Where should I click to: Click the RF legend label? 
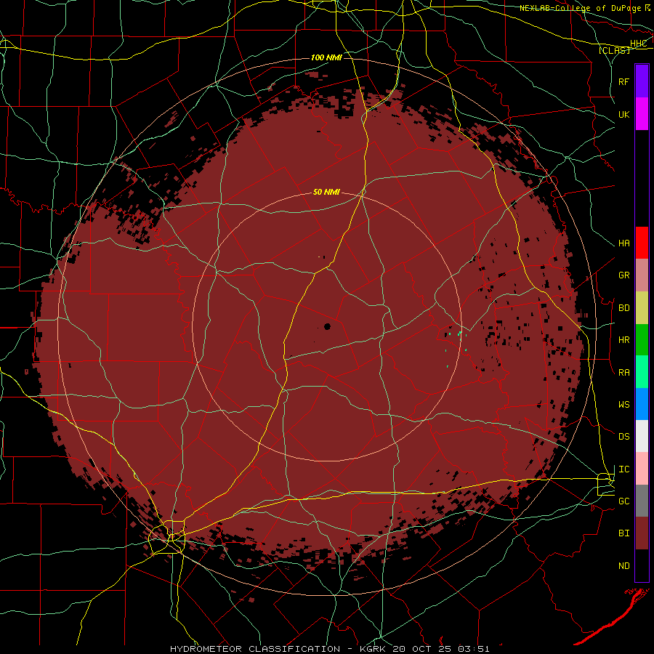point(623,81)
